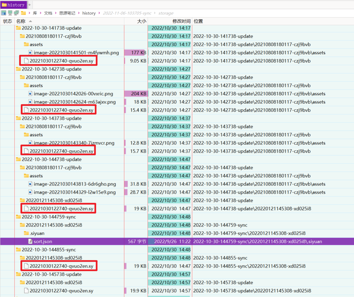The image size is (354, 297).
Task: Select 20220121145308-xd025i8 located in 2022-10-30-144759-sync
Action: pos(54,225)
